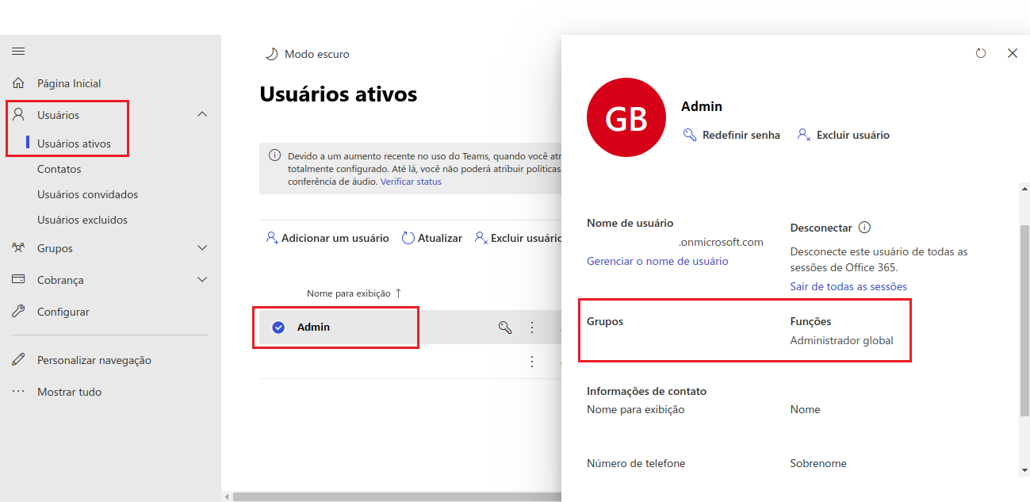This screenshot has width=1030, height=502.
Task: Click Adicionar um usuário toolbar button
Action: (327, 238)
